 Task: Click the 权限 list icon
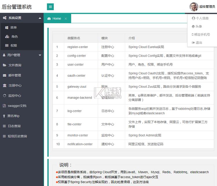(x=7, y=45)
